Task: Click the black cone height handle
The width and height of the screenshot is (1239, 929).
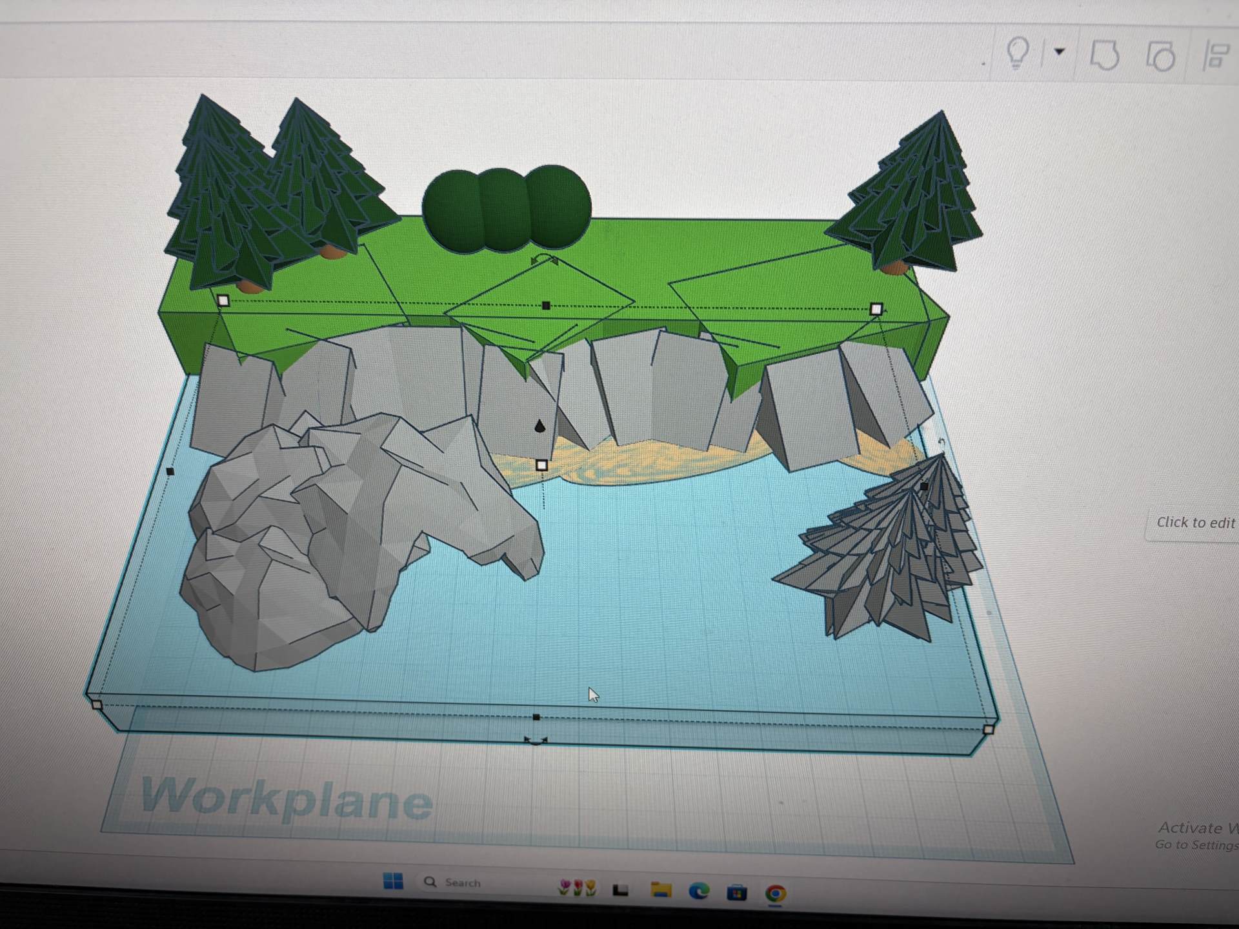Action: point(540,426)
